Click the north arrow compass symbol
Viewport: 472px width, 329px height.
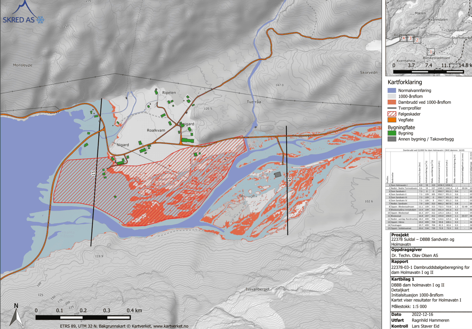tap(16, 316)
